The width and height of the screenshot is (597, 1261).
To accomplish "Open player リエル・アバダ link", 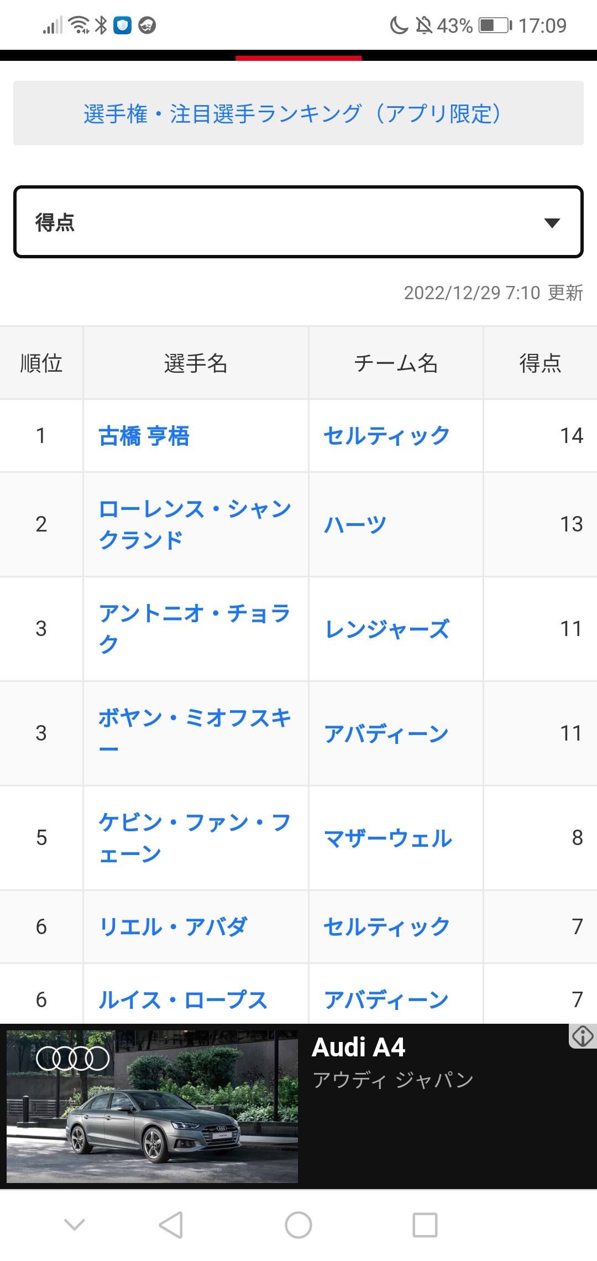I will click(173, 927).
